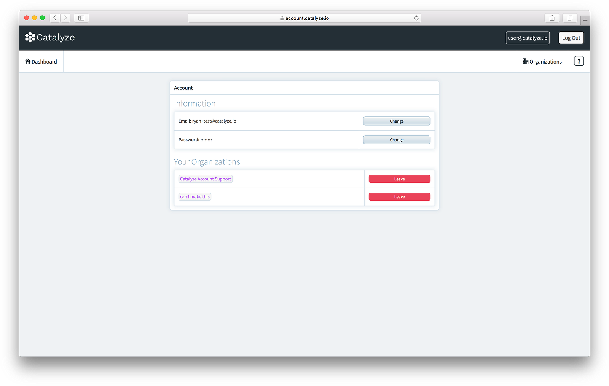The width and height of the screenshot is (609, 386).
Task: Reload the page with the refresh icon
Action: [416, 18]
